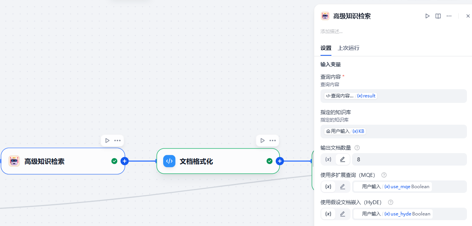Viewport: 472px width, 226px height.
Task: Run the 高级知识检索 node from panel header
Action: pyautogui.click(x=427, y=16)
